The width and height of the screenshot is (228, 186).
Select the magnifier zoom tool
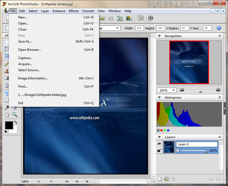pos(15,115)
